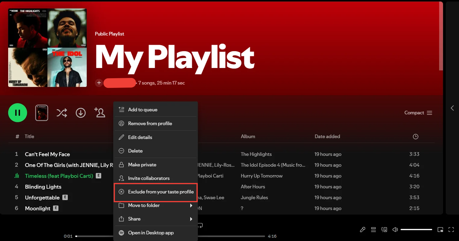Open the lyrics microphone icon
Screen dimensions: 459x241
click(x=363, y=230)
